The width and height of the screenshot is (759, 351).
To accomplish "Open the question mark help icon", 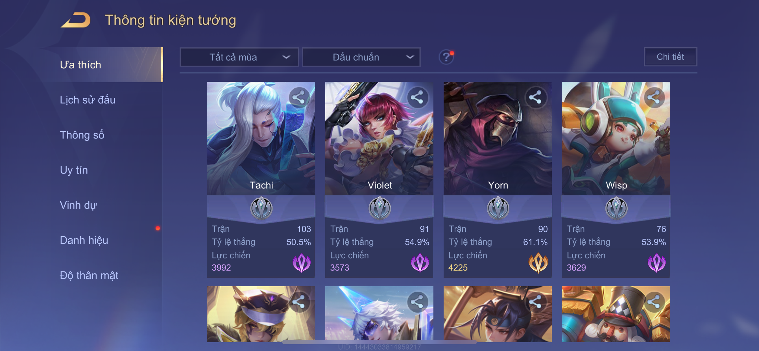I will (x=446, y=57).
